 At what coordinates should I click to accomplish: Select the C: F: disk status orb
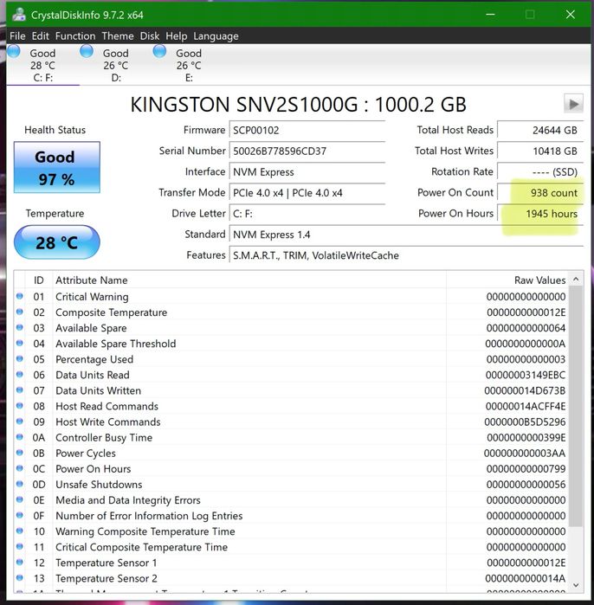tap(14, 51)
